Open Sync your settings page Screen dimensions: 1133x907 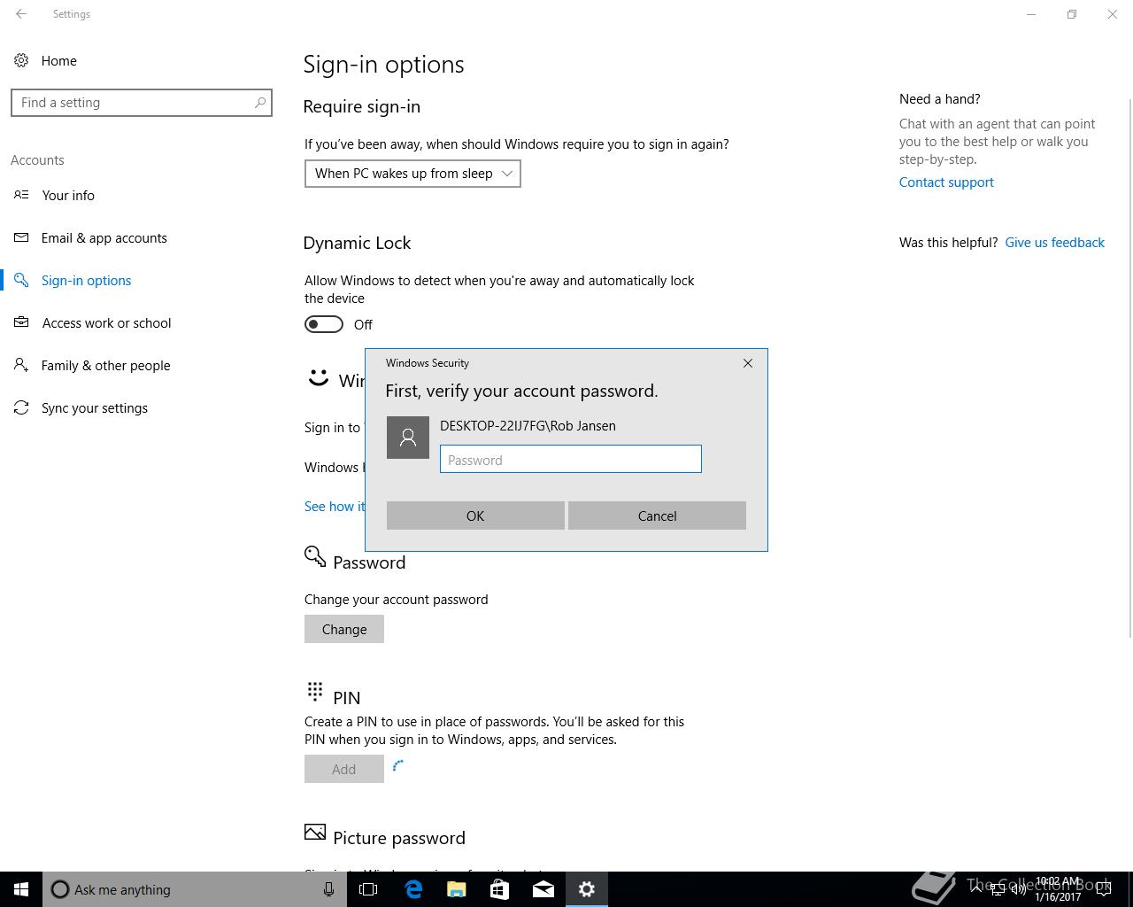[95, 407]
